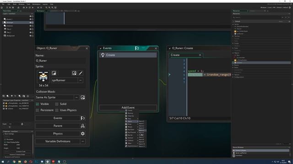Click the ellipsis button next to sprRunner

(x=81, y=80)
